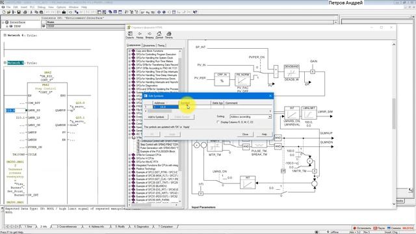
Task: Open the File menu
Action: tap(8, 7)
